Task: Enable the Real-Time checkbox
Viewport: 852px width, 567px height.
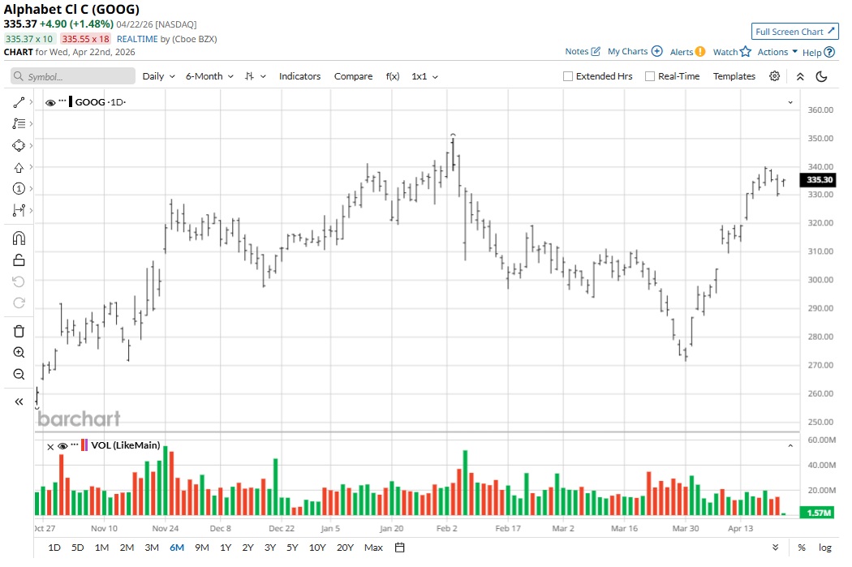Action: click(x=650, y=76)
